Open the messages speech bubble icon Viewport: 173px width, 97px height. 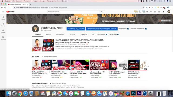tap(159, 12)
